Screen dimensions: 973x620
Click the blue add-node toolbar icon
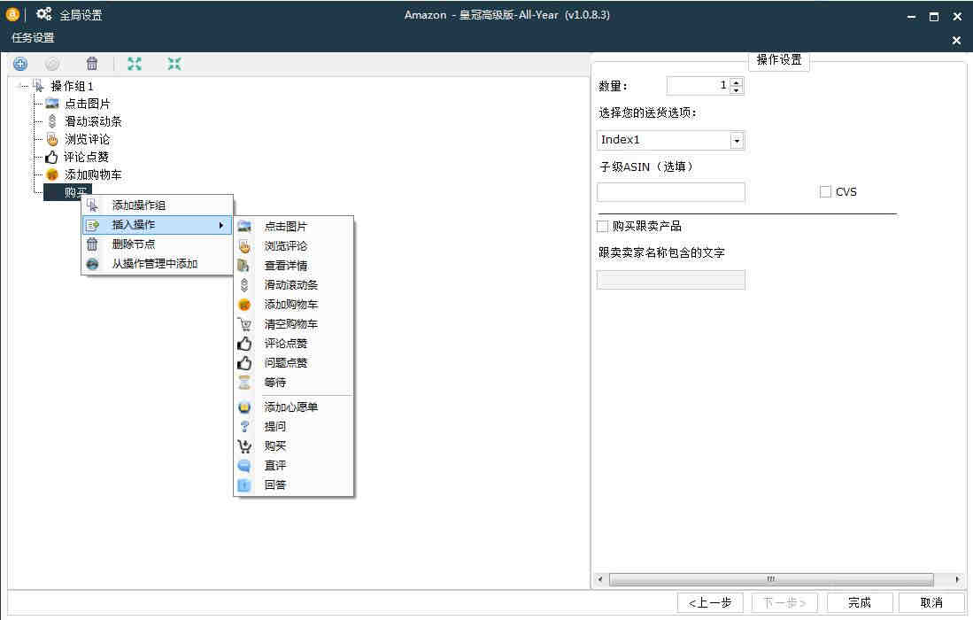[20, 63]
